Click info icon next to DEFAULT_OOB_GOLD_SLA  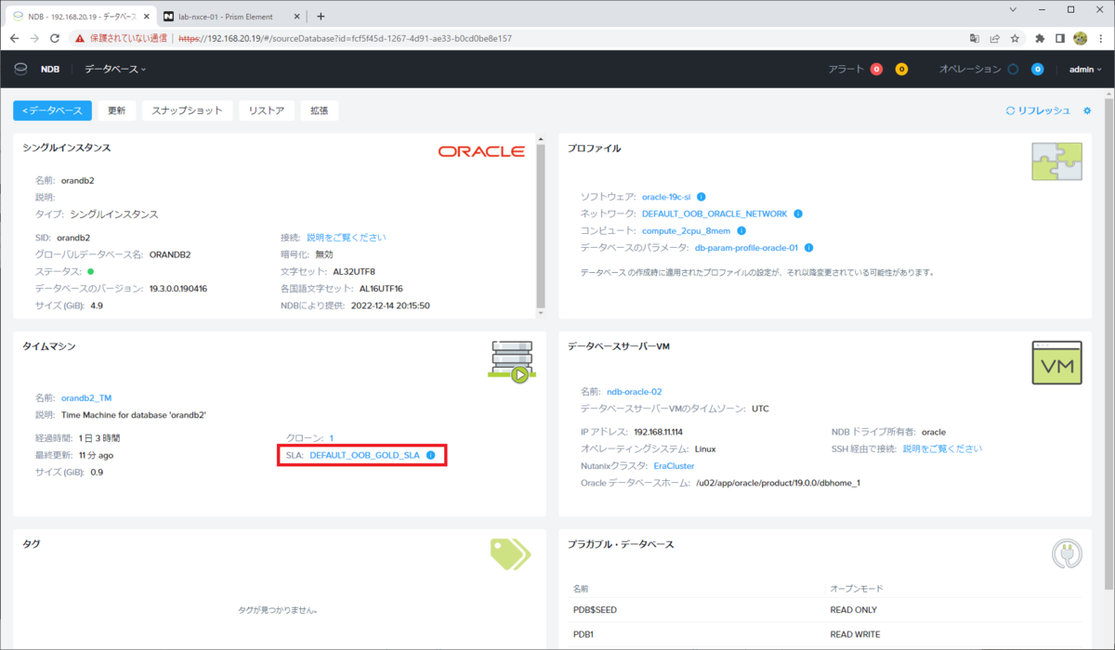pyautogui.click(x=430, y=455)
